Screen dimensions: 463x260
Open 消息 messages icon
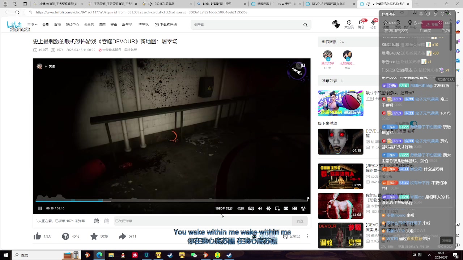[361, 24]
